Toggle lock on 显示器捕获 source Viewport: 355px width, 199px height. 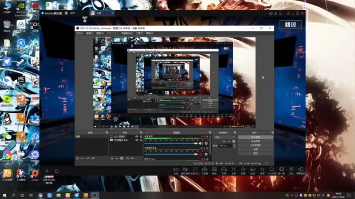141,137
